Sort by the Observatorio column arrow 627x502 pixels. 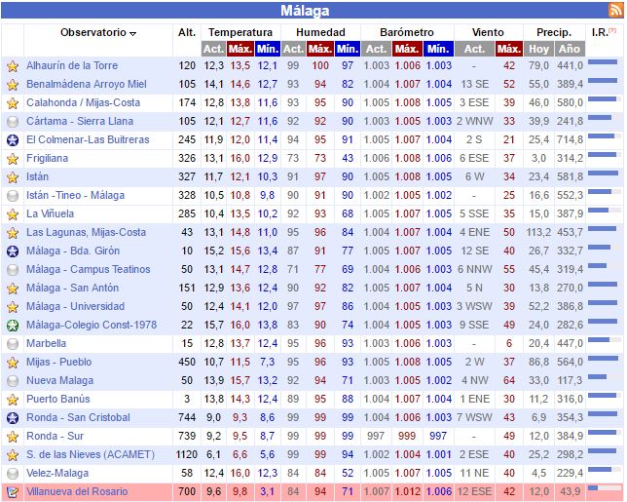coord(133,33)
